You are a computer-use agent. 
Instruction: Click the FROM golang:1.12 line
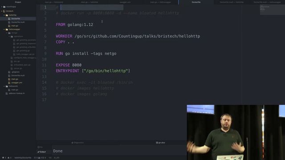tap(74, 25)
